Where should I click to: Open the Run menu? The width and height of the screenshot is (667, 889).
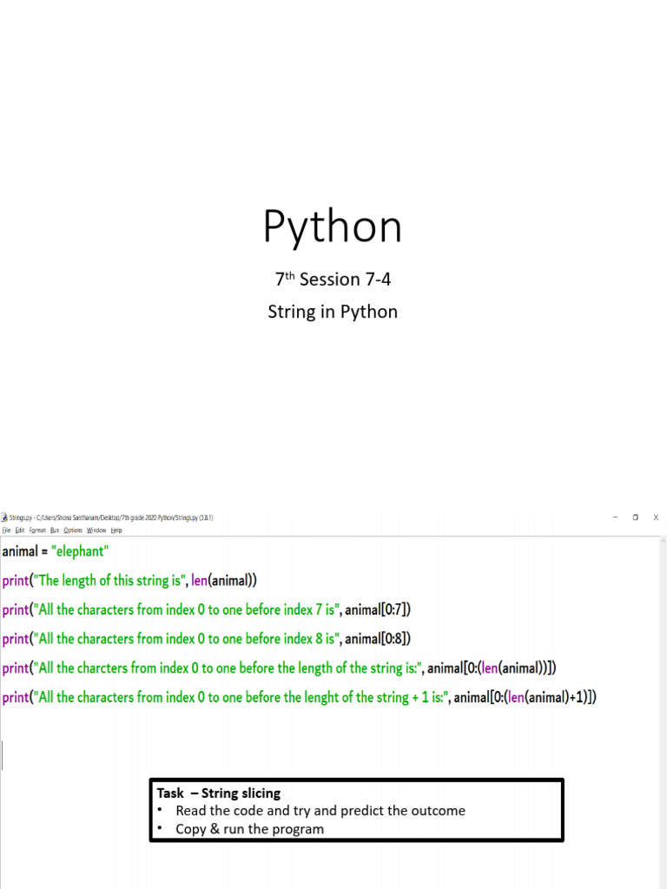[55, 530]
